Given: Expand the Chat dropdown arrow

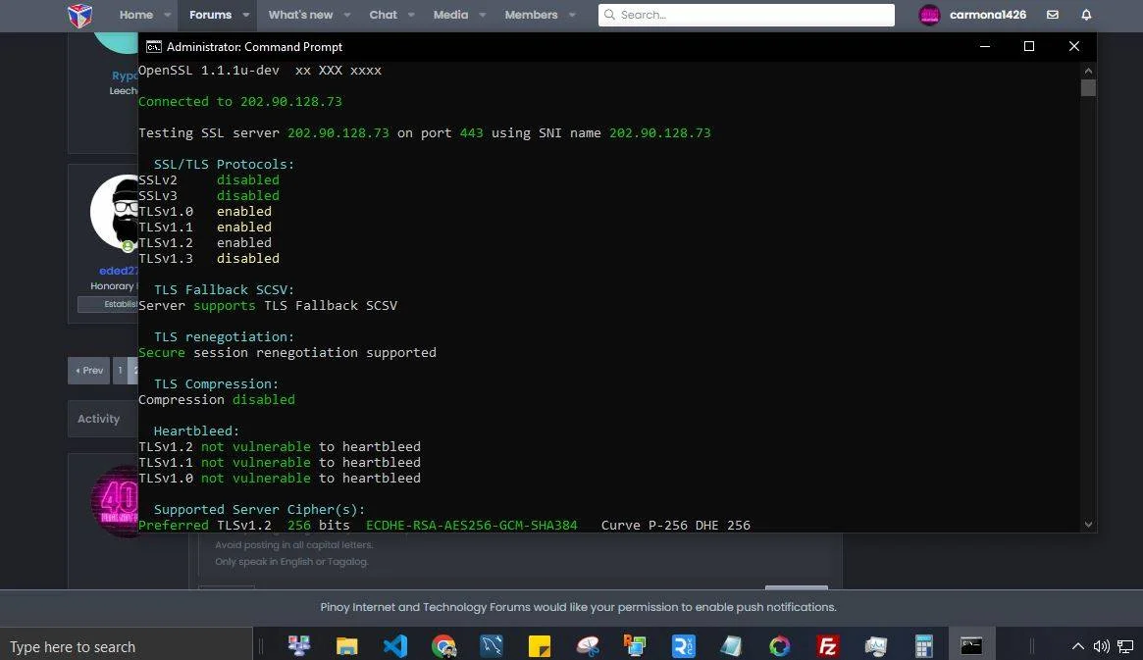Looking at the screenshot, I should point(411,15).
